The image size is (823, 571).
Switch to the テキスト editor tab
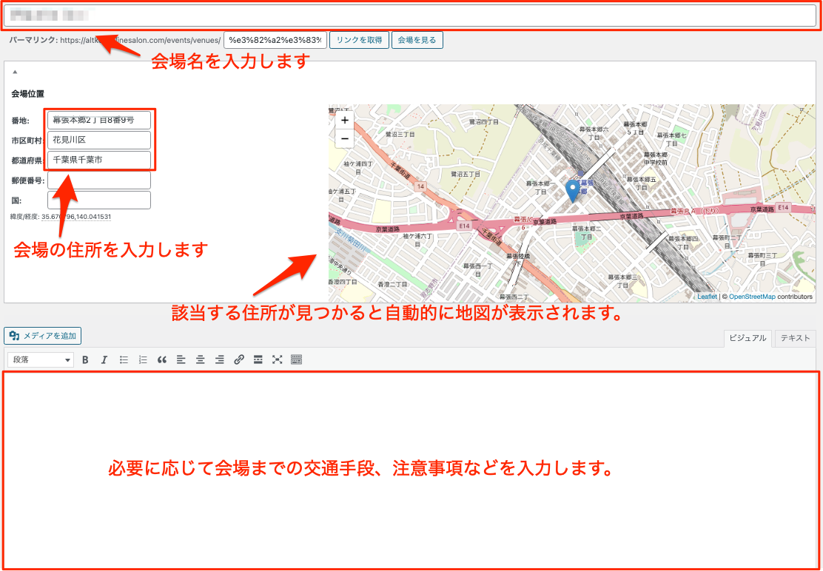click(x=796, y=338)
